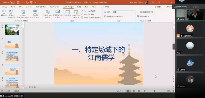Enable Always Use Subtitles (常に字幕を使用する)

[138, 12]
